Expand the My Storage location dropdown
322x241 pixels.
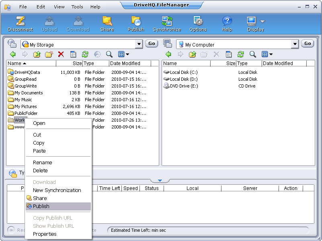139,44
